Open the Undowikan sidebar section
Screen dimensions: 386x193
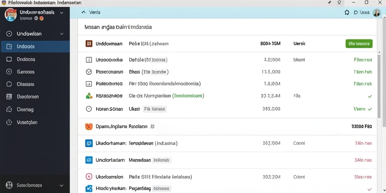tap(35, 34)
